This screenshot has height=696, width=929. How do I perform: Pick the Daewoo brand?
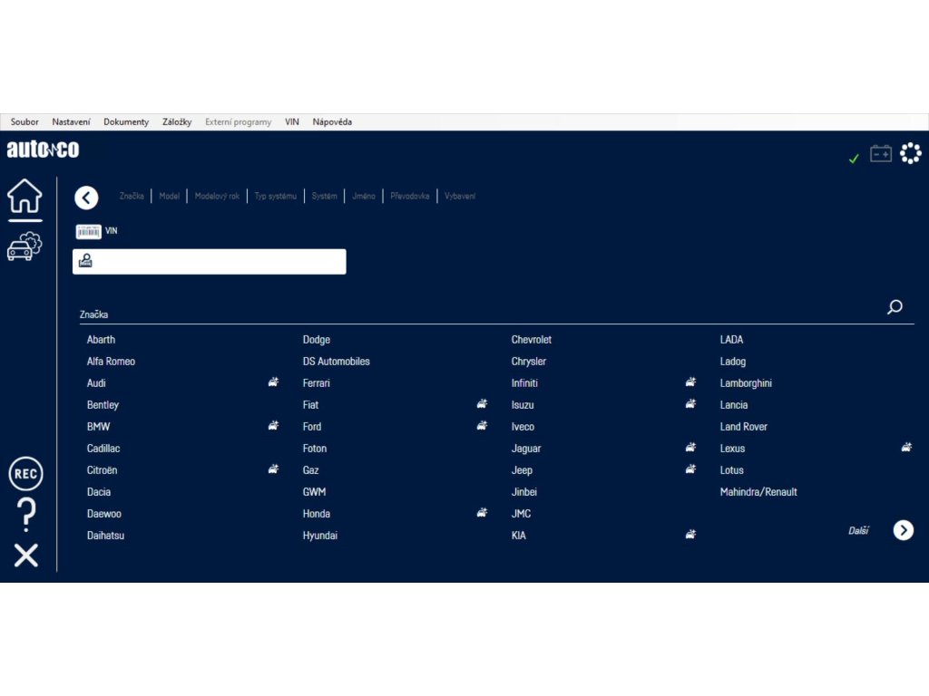pos(104,514)
